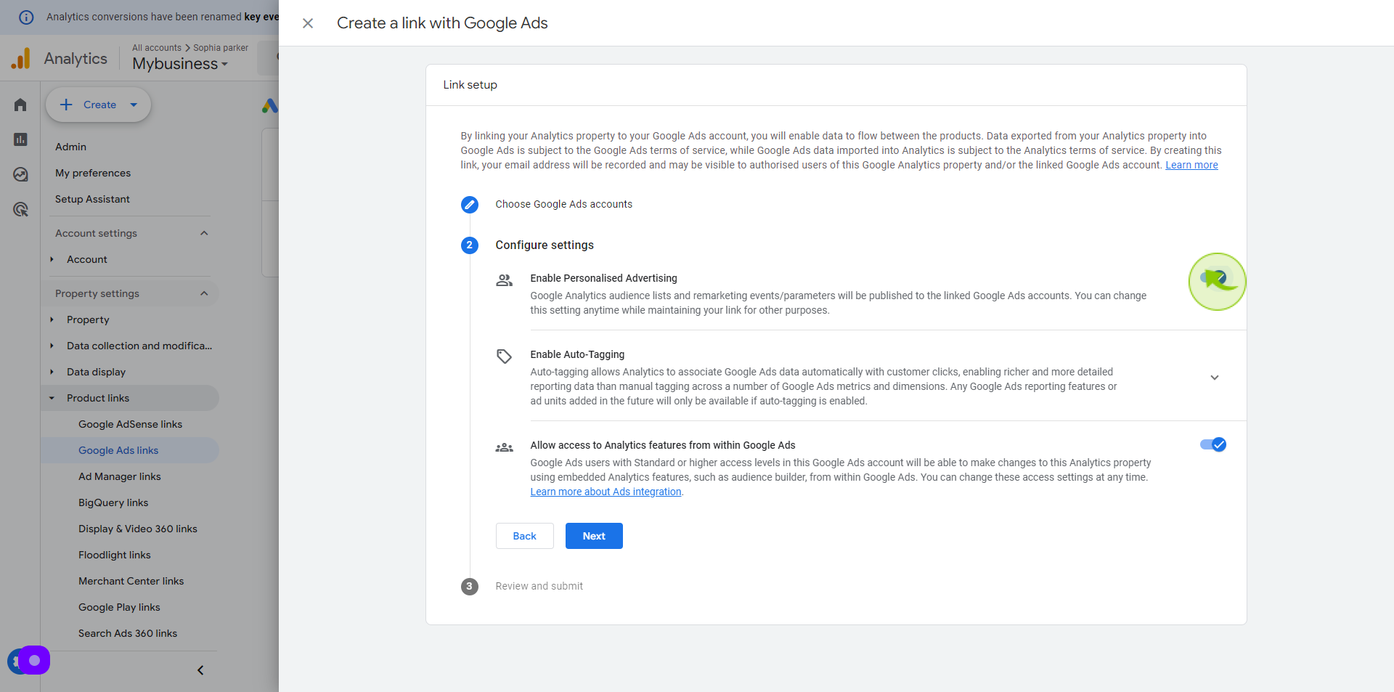Open the Reports icon in the sidebar

[x=20, y=139]
